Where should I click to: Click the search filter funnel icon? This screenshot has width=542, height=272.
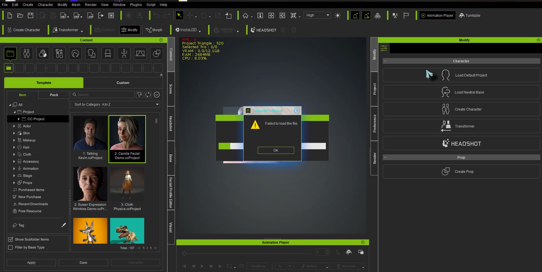point(139,95)
